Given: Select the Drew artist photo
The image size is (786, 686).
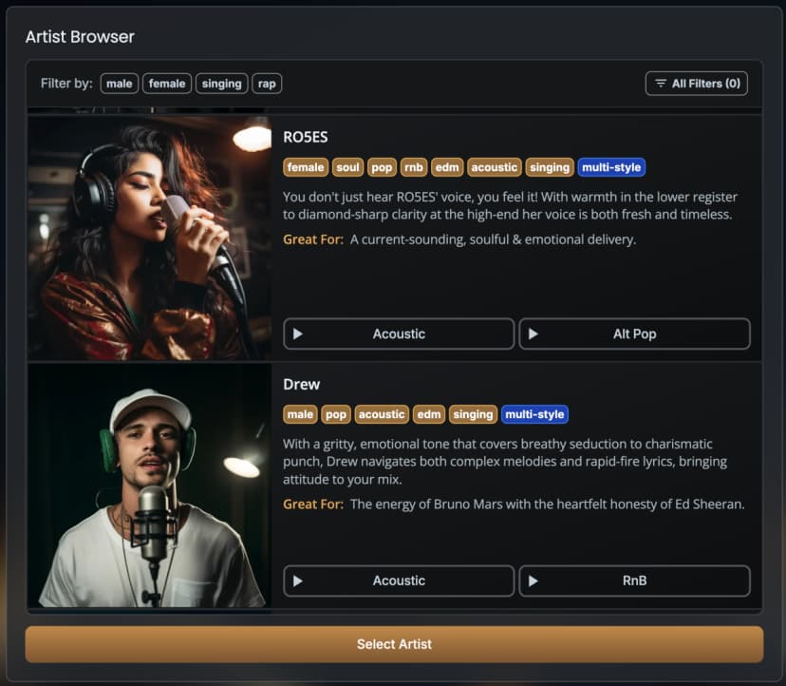Looking at the screenshot, I should tap(149, 486).
